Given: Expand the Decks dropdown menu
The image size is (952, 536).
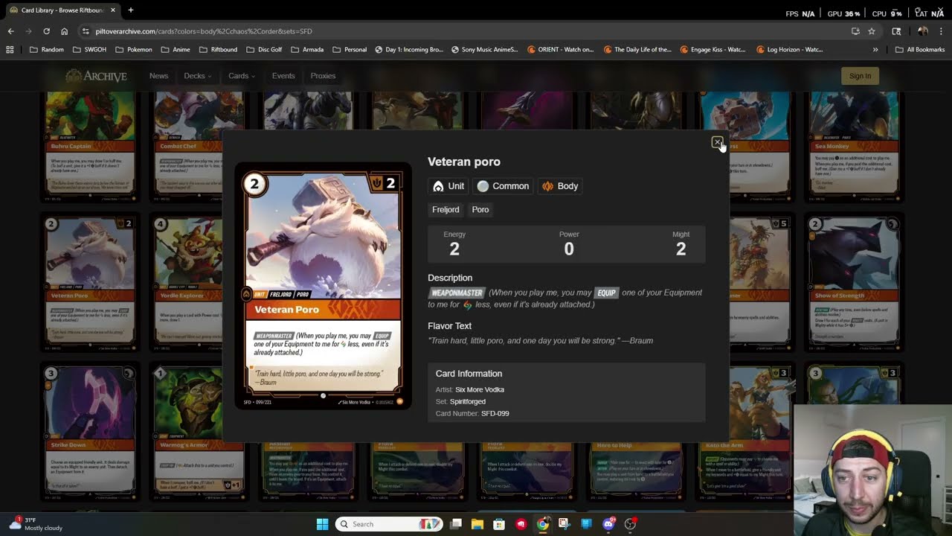Looking at the screenshot, I should (x=197, y=76).
